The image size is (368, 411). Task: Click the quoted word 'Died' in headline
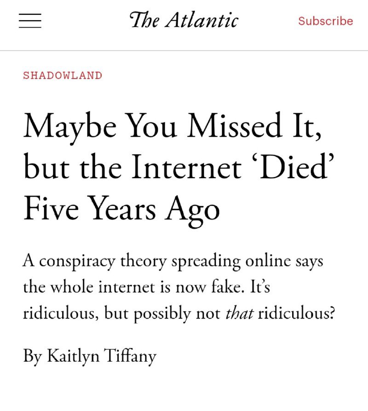point(296,169)
